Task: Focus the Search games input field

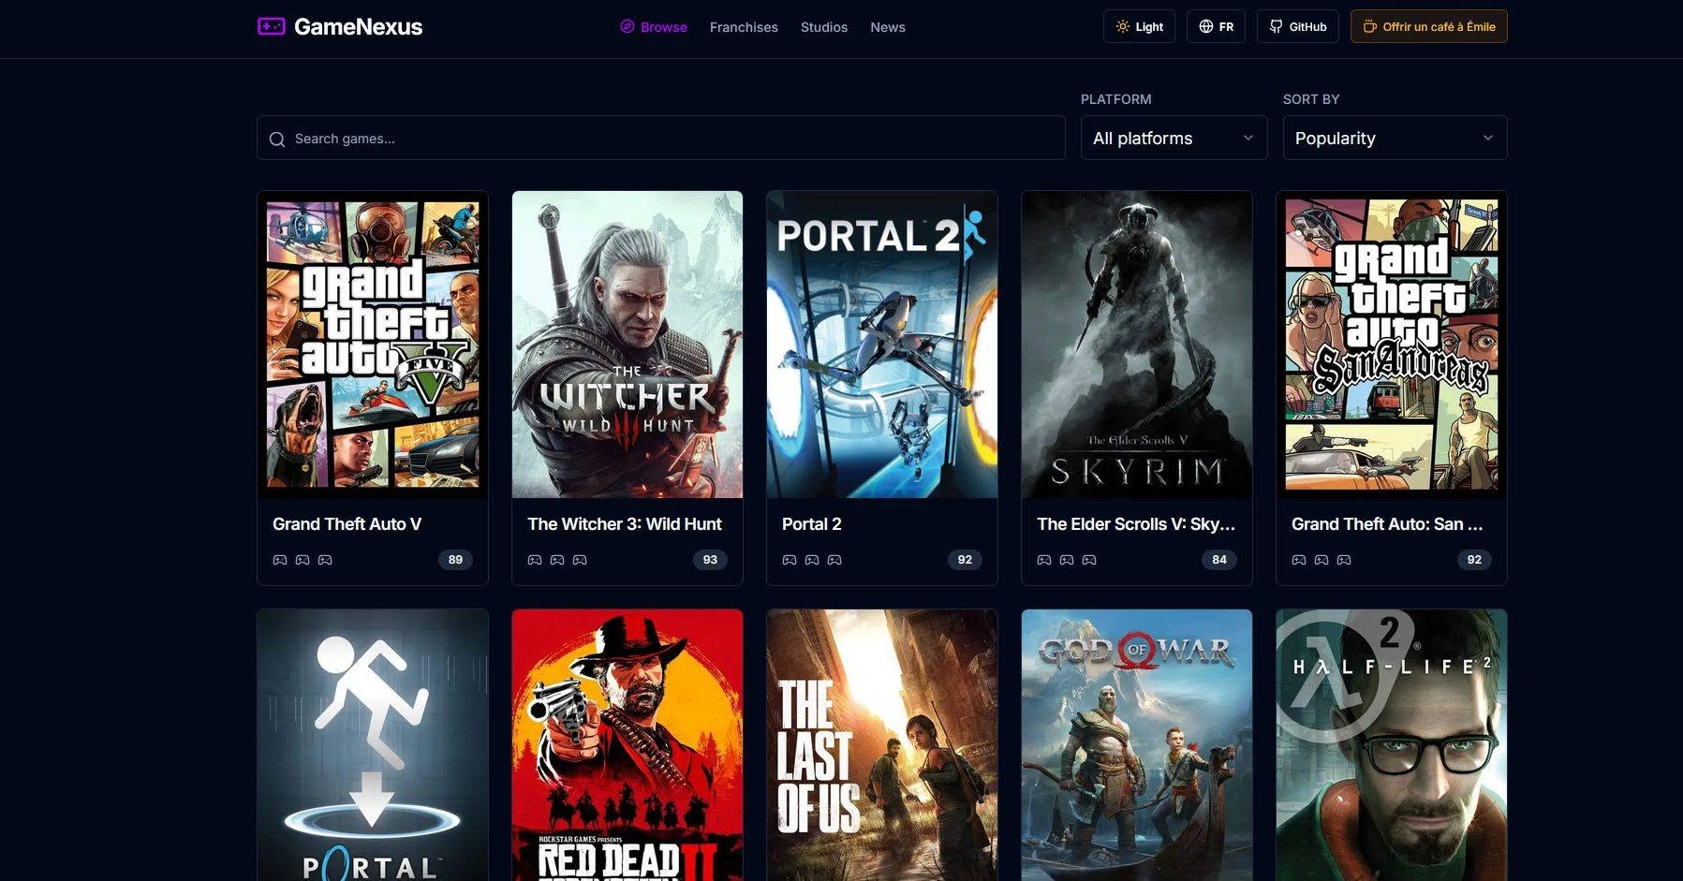Action: [x=661, y=138]
